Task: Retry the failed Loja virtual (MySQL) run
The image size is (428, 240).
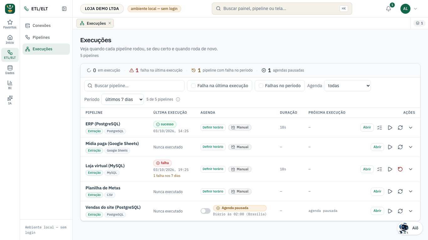Action: pyautogui.click(x=400, y=169)
